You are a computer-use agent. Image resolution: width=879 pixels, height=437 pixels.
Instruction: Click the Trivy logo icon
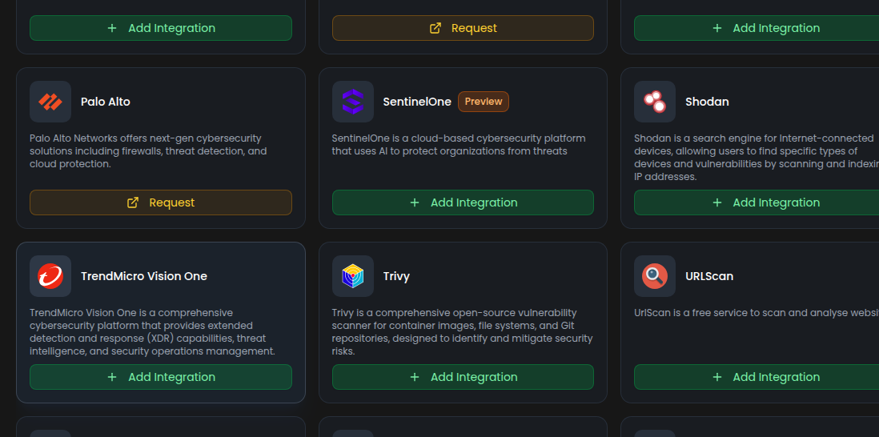[x=352, y=276]
